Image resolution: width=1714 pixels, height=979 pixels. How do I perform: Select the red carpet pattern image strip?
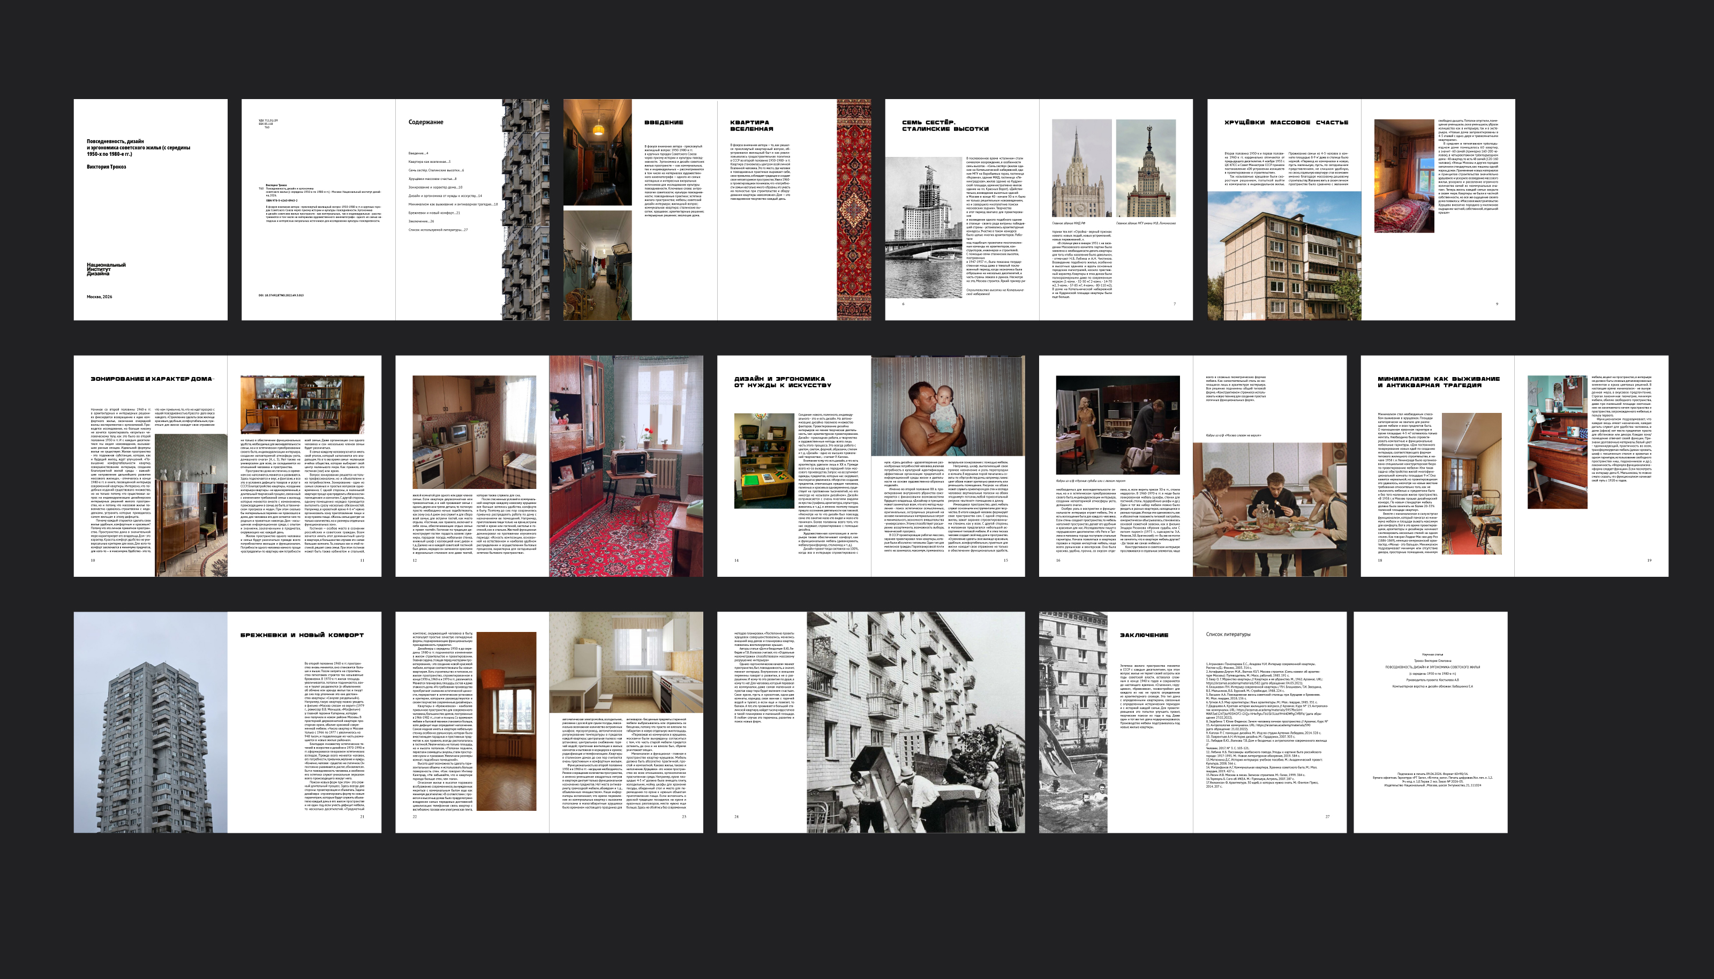coord(854,210)
